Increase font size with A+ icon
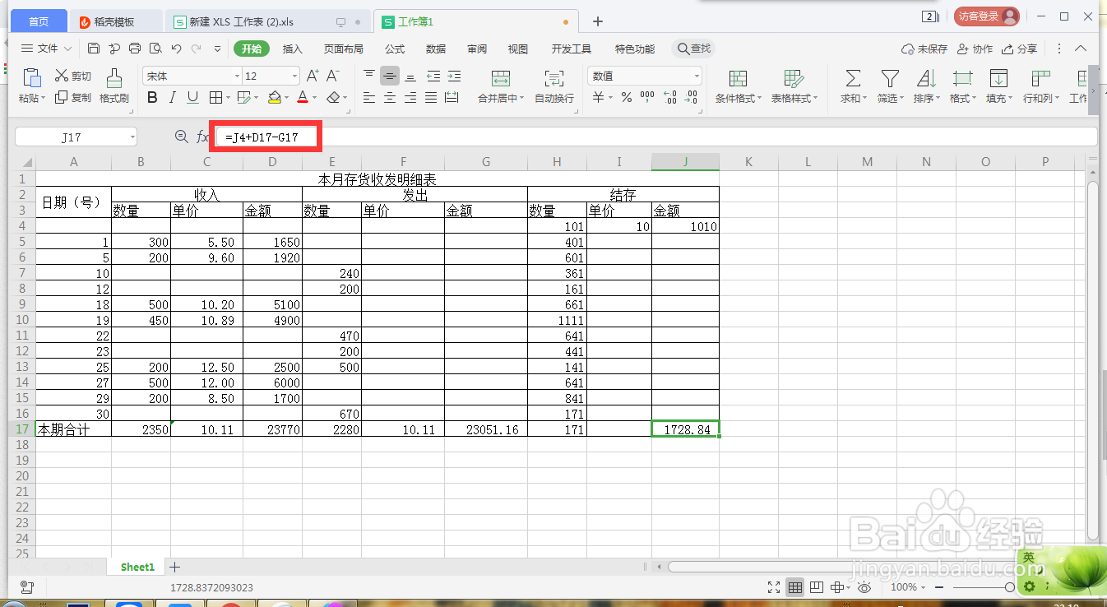 (x=312, y=76)
